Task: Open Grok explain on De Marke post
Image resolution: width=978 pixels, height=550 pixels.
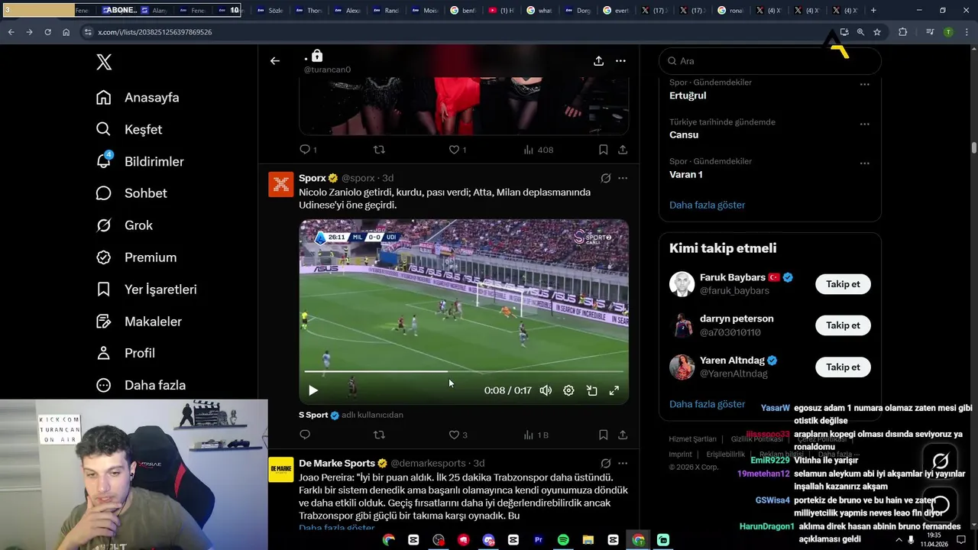Action: coord(606,463)
